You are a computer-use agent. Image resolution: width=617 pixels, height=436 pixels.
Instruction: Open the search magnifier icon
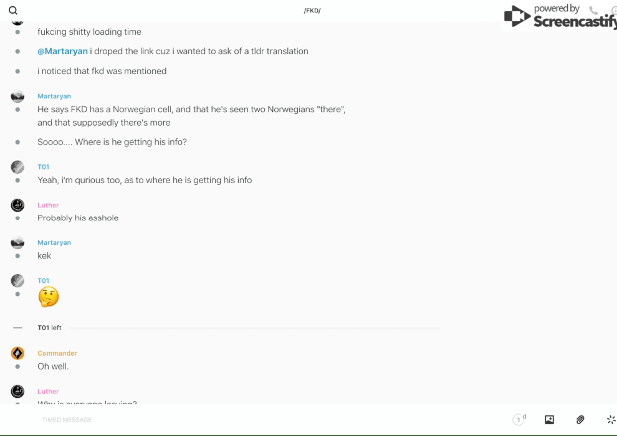coord(13,11)
